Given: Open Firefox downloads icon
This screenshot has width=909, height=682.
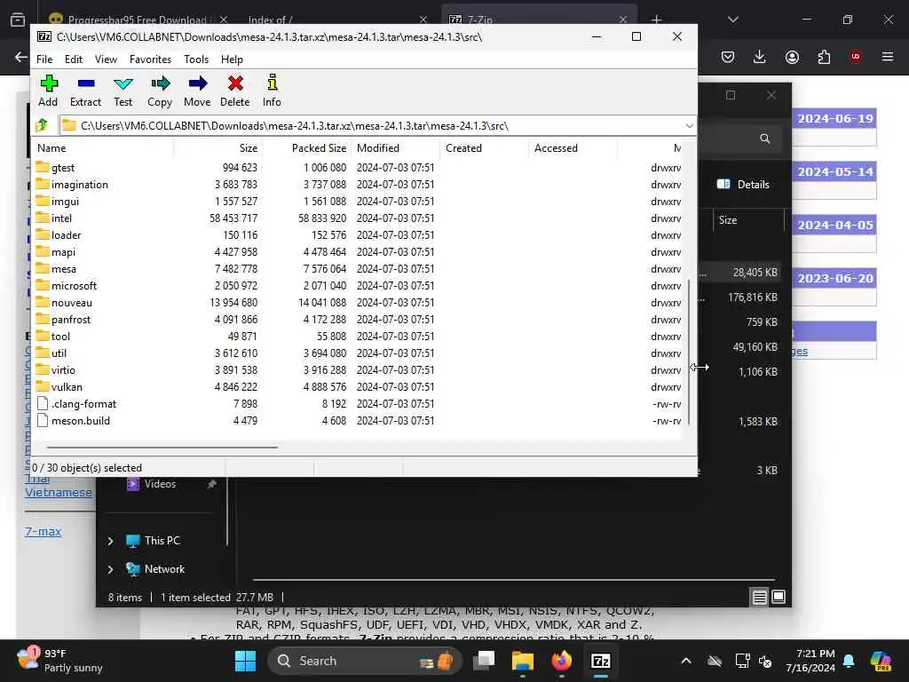Looking at the screenshot, I should (x=760, y=57).
